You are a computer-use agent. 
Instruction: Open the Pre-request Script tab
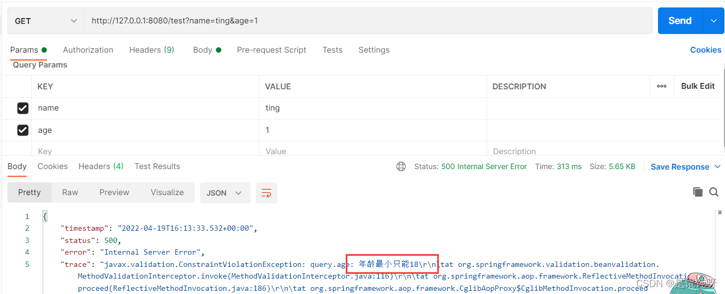tap(271, 50)
